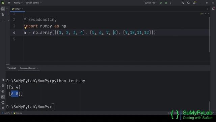Click line number 2 in the gutter
The height and width of the screenshot is (122, 216).
[14, 20]
